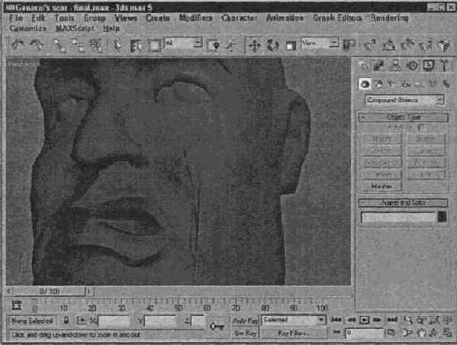Toggle the 3D Snap icon

370,45
